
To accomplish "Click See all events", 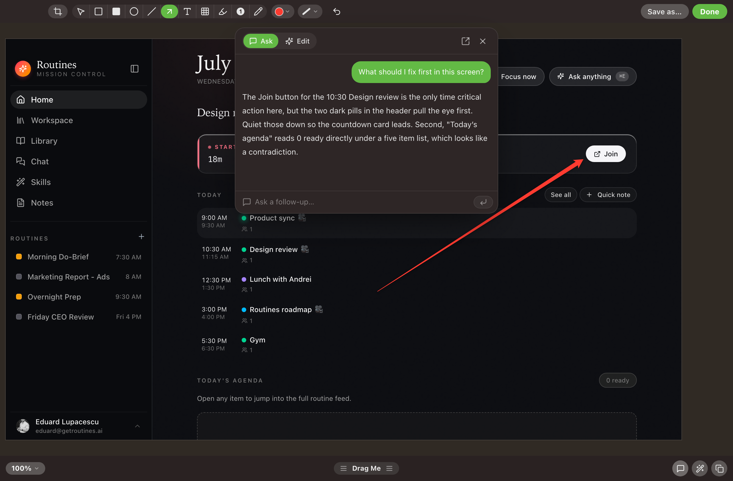I will coord(561,195).
